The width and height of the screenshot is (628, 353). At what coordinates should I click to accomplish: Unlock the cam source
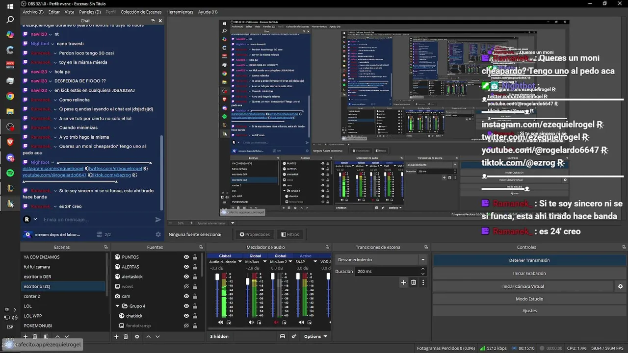(x=195, y=296)
